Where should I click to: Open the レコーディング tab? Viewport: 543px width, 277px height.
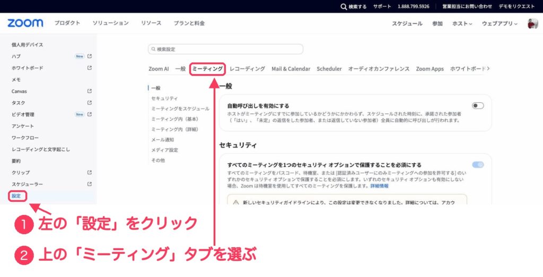[247, 69]
